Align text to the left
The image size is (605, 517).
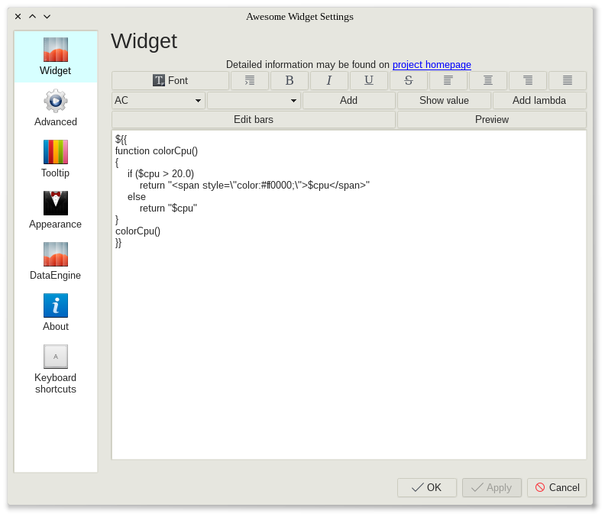coord(448,81)
